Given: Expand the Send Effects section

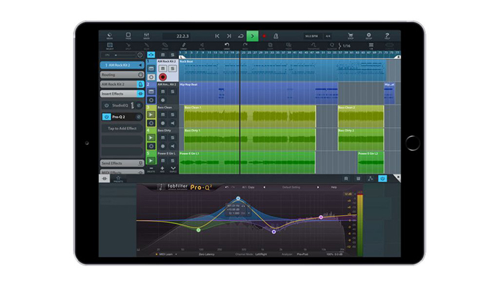Looking at the screenshot, I should point(122,163).
